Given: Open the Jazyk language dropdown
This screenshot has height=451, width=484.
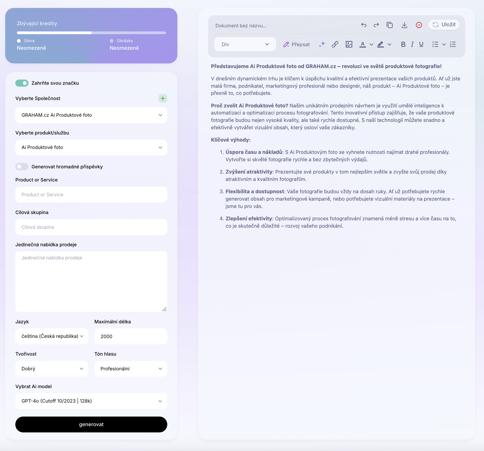Looking at the screenshot, I should tap(52, 336).
